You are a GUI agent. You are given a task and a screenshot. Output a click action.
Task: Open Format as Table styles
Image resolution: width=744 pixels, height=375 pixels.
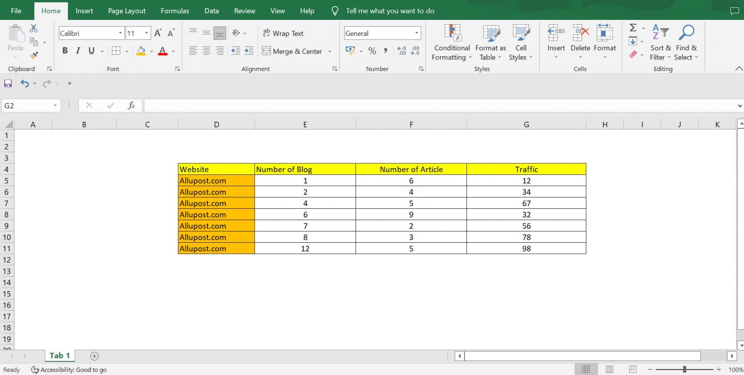(491, 43)
